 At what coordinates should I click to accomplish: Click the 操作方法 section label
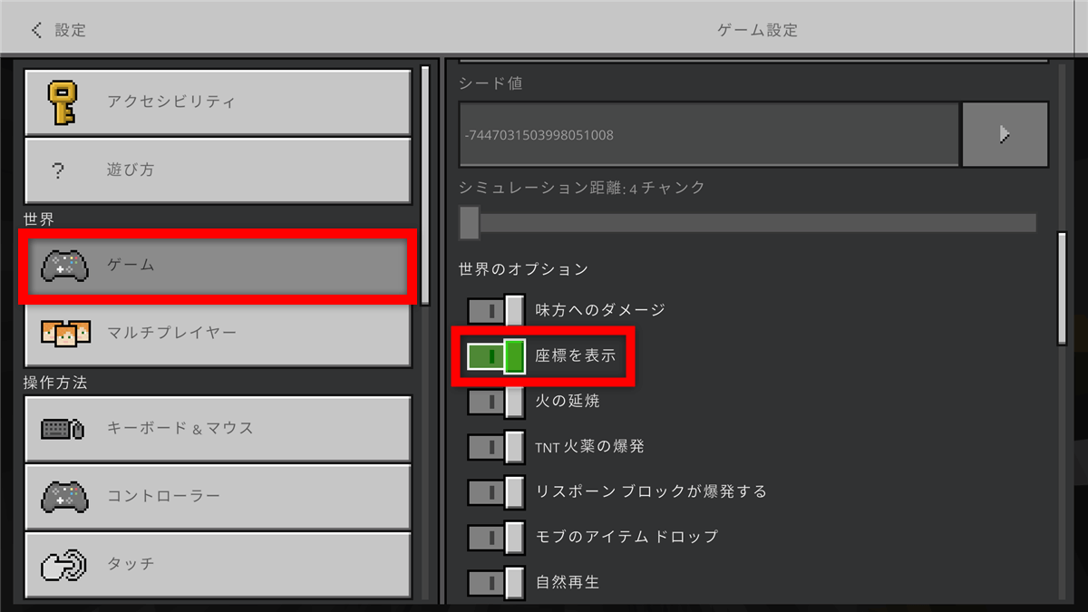tap(55, 383)
